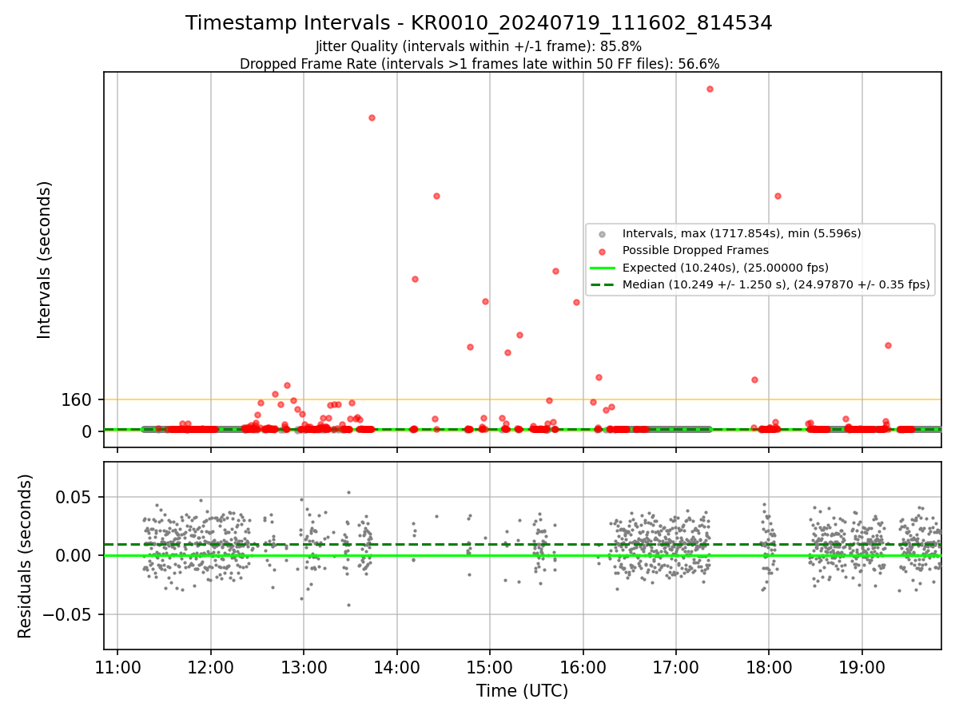Image resolution: width=959 pixels, height=719 pixels.
Task: Click the gray Intervals legend marker
Action: (603, 234)
